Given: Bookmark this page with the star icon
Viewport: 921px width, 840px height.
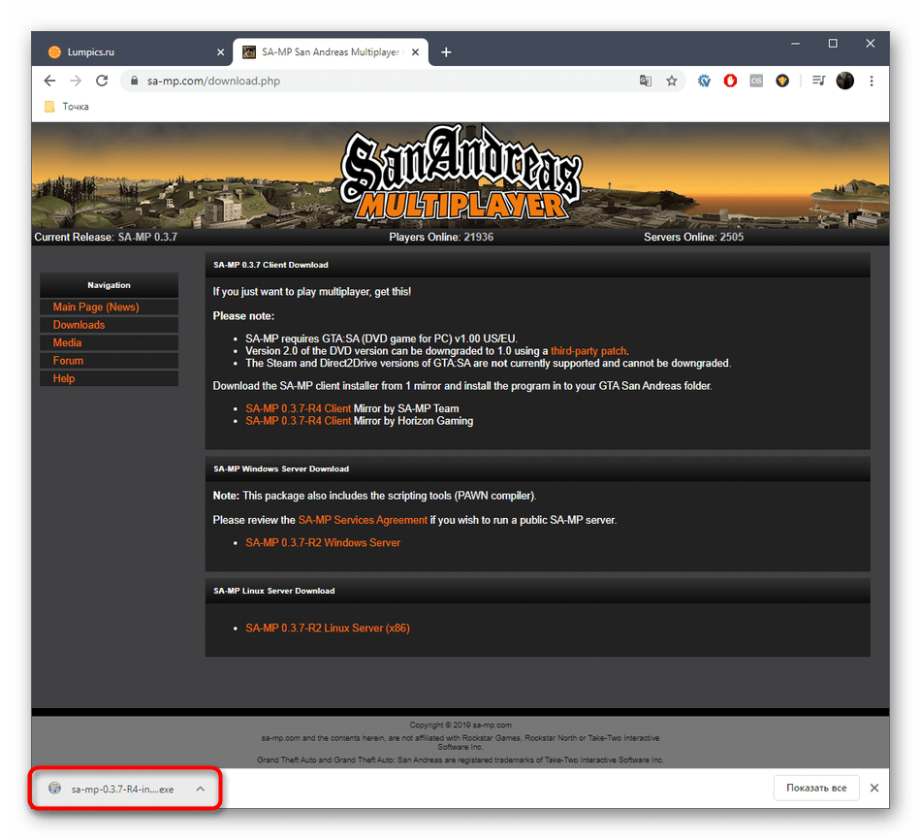Looking at the screenshot, I should pyautogui.click(x=671, y=81).
